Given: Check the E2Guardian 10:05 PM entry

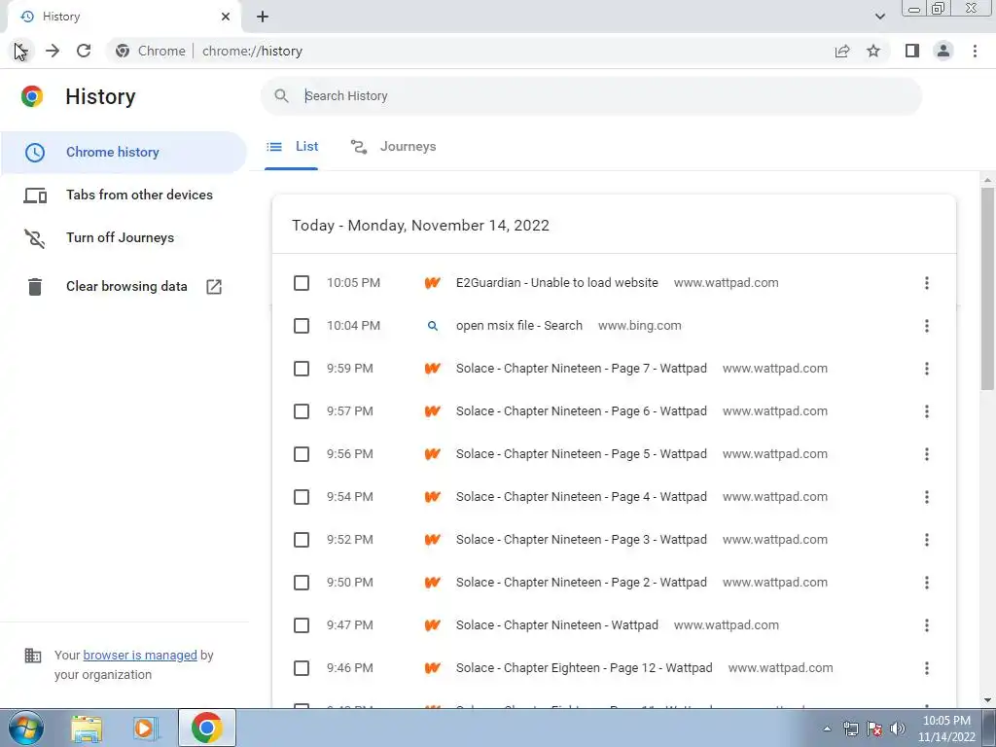Looking at the screenshot, I should pyautogui.click(x=302, y=283).
